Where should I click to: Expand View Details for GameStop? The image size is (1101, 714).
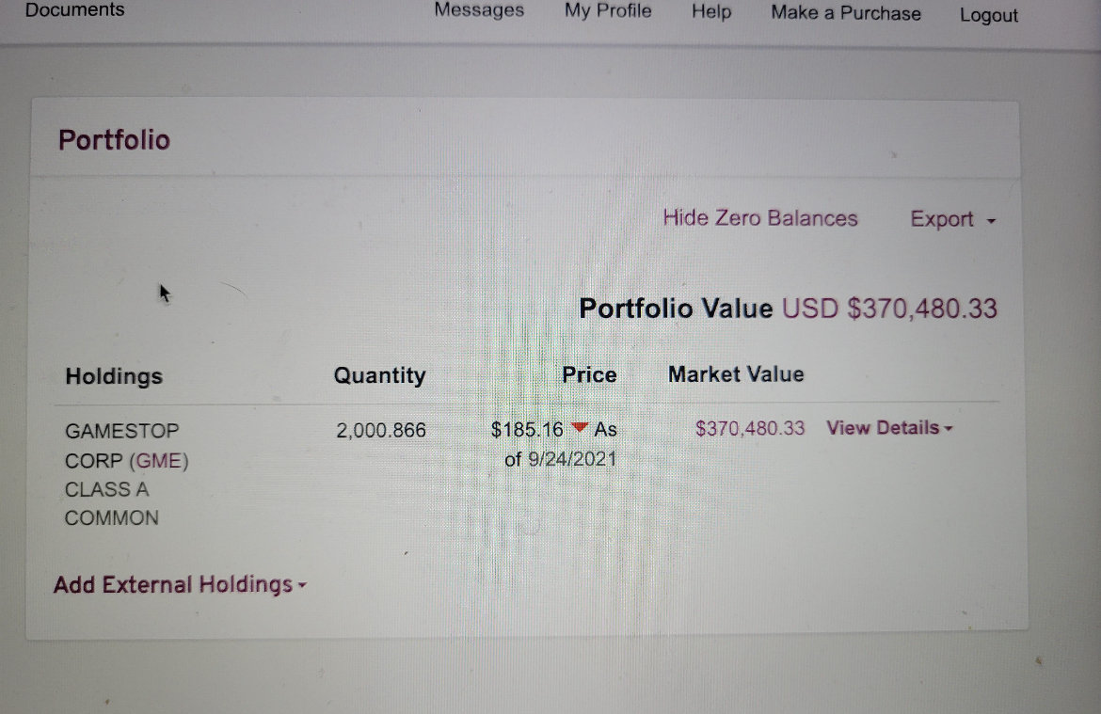point(889,428)
